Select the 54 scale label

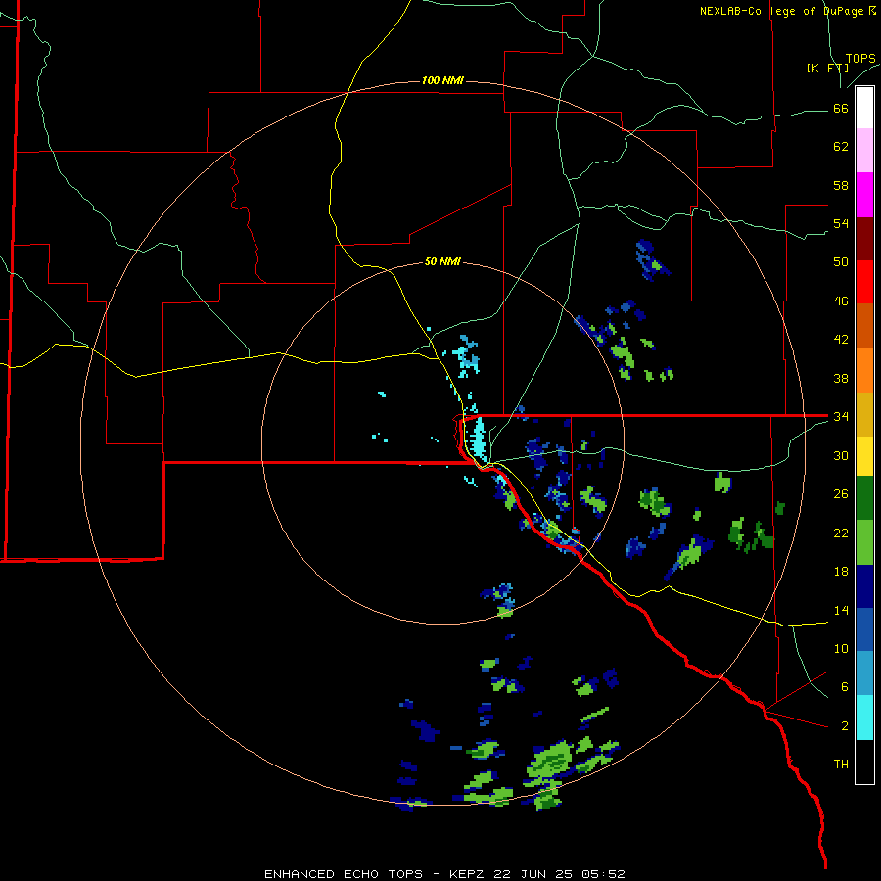(x=841, y=223)
